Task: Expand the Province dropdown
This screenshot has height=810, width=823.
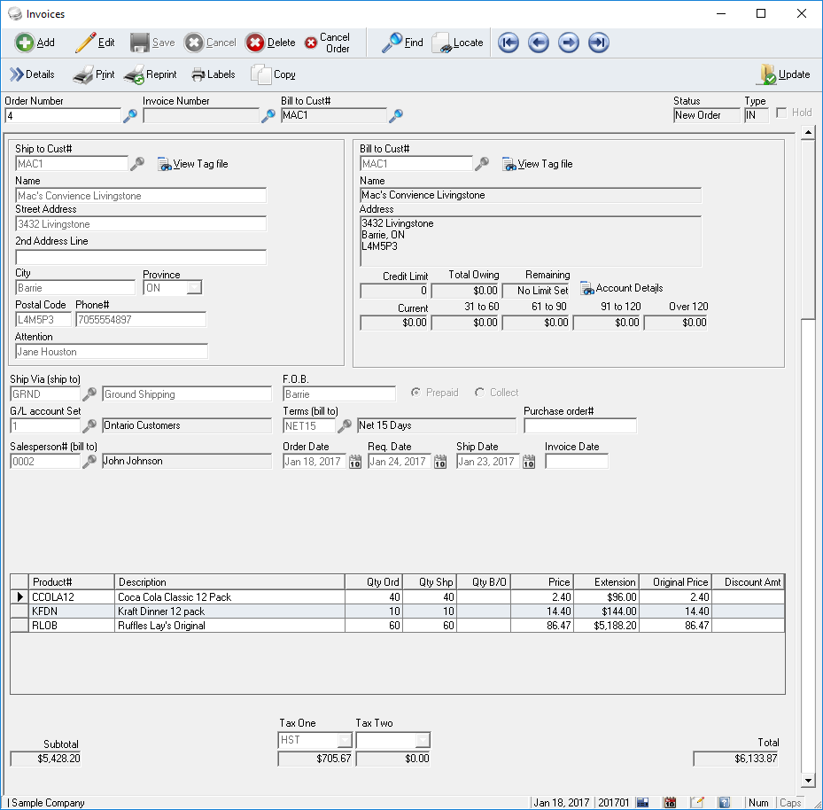Action: coord(194,288)
